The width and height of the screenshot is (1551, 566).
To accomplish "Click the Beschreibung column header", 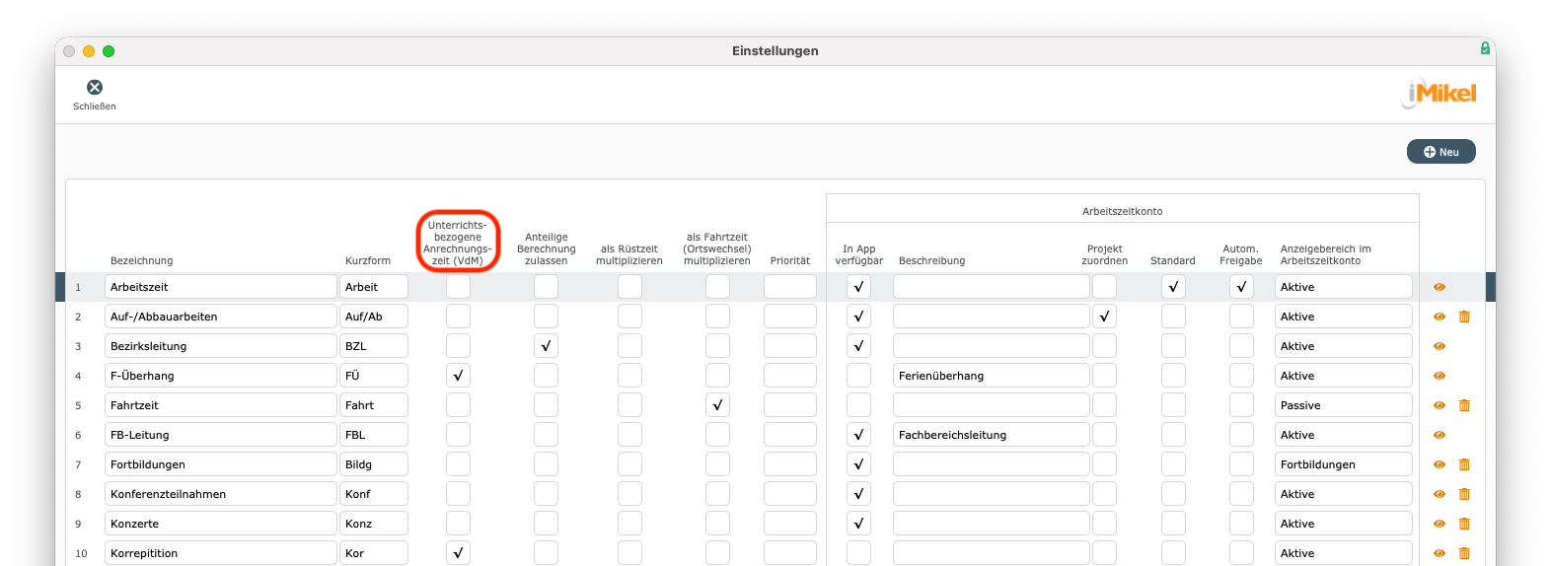I will click(x=932, y=261).
